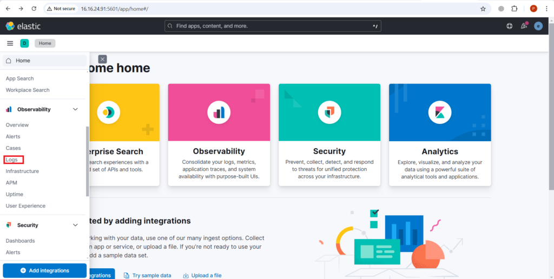Click the Observability card bar-chart icon
Viewport: 554px width, 279px height.
219,112
